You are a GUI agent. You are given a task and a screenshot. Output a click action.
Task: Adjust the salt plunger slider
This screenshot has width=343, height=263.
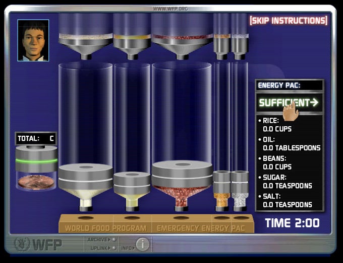tap(240, 182)
